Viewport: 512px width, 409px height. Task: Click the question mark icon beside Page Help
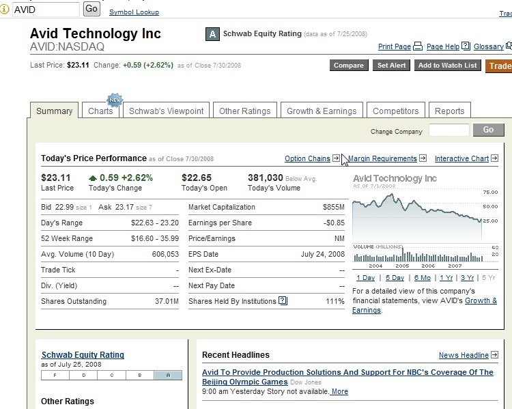[x=466, y=46]
